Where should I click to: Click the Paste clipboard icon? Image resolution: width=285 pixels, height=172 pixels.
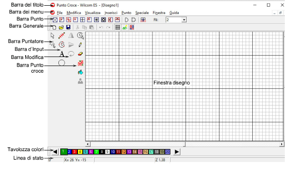[x=92, y=27]
